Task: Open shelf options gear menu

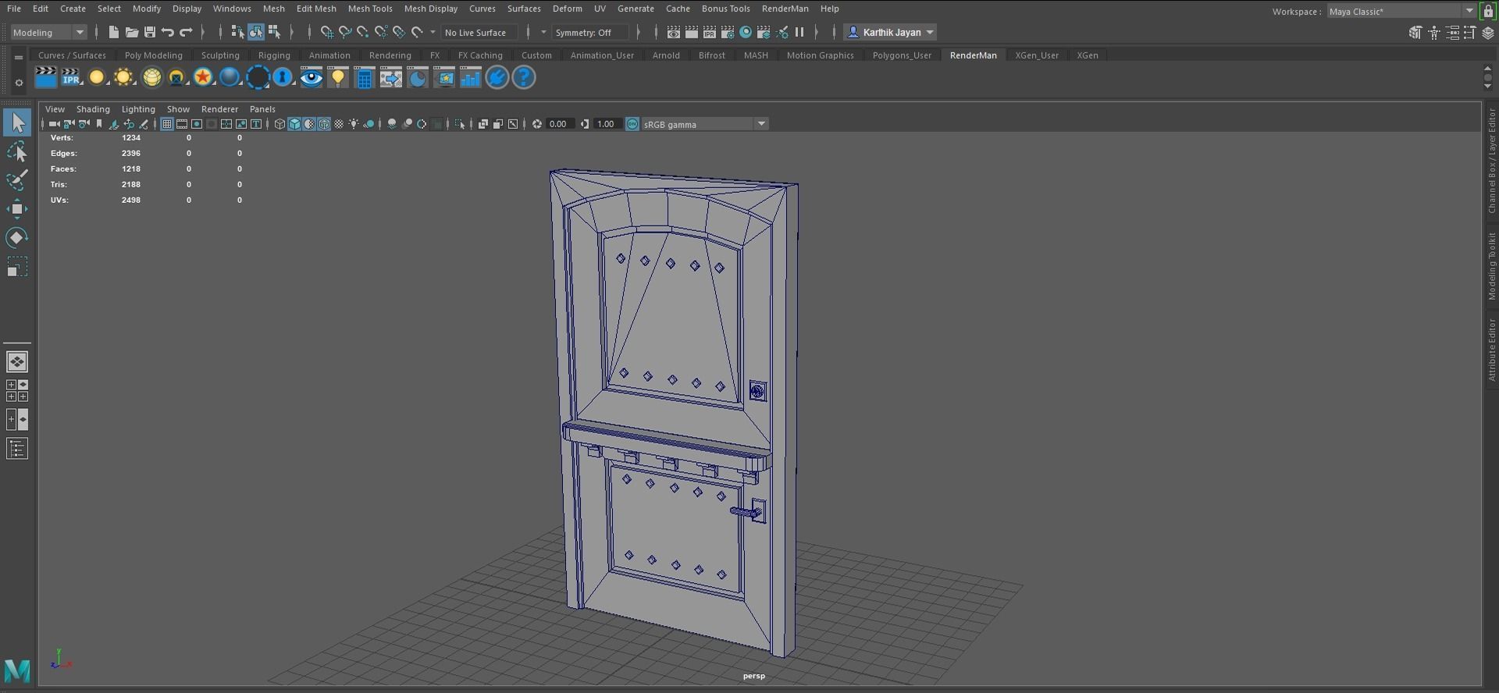Action: point(19,83)
